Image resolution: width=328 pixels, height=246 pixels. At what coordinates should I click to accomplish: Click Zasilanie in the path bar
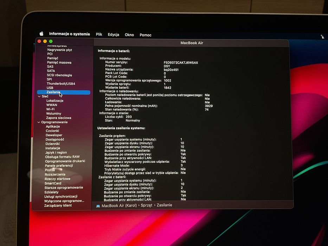[x=165, y=205]
